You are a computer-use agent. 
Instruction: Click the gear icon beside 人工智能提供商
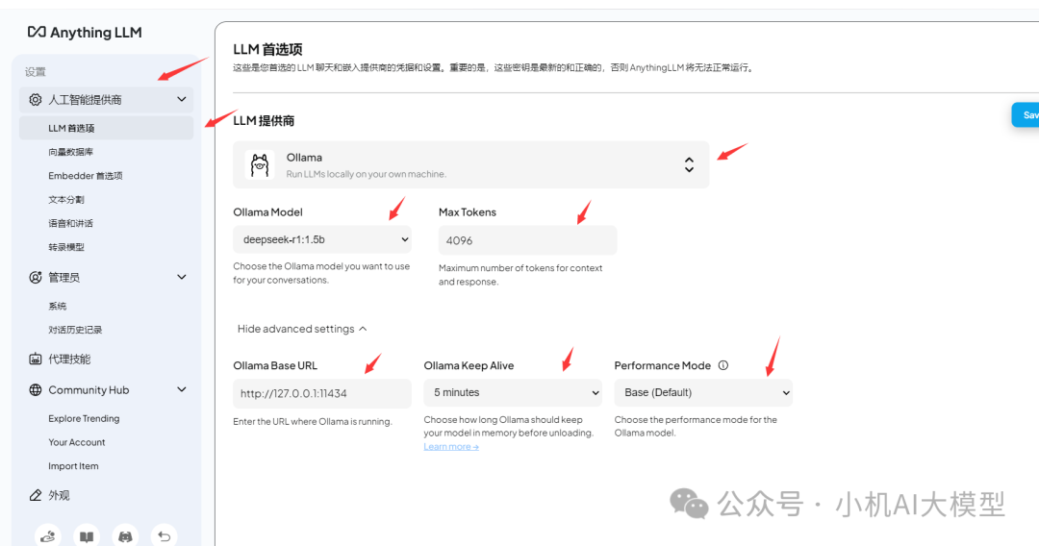click(x=36, y=100)
